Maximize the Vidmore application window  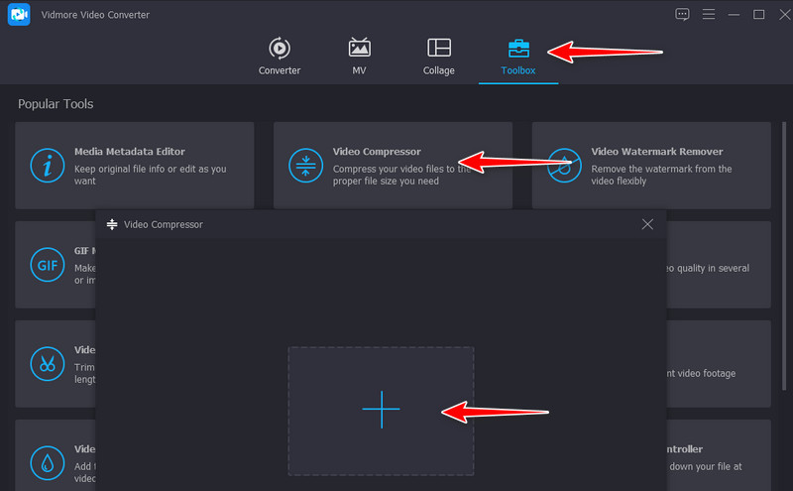click(759, 14)
